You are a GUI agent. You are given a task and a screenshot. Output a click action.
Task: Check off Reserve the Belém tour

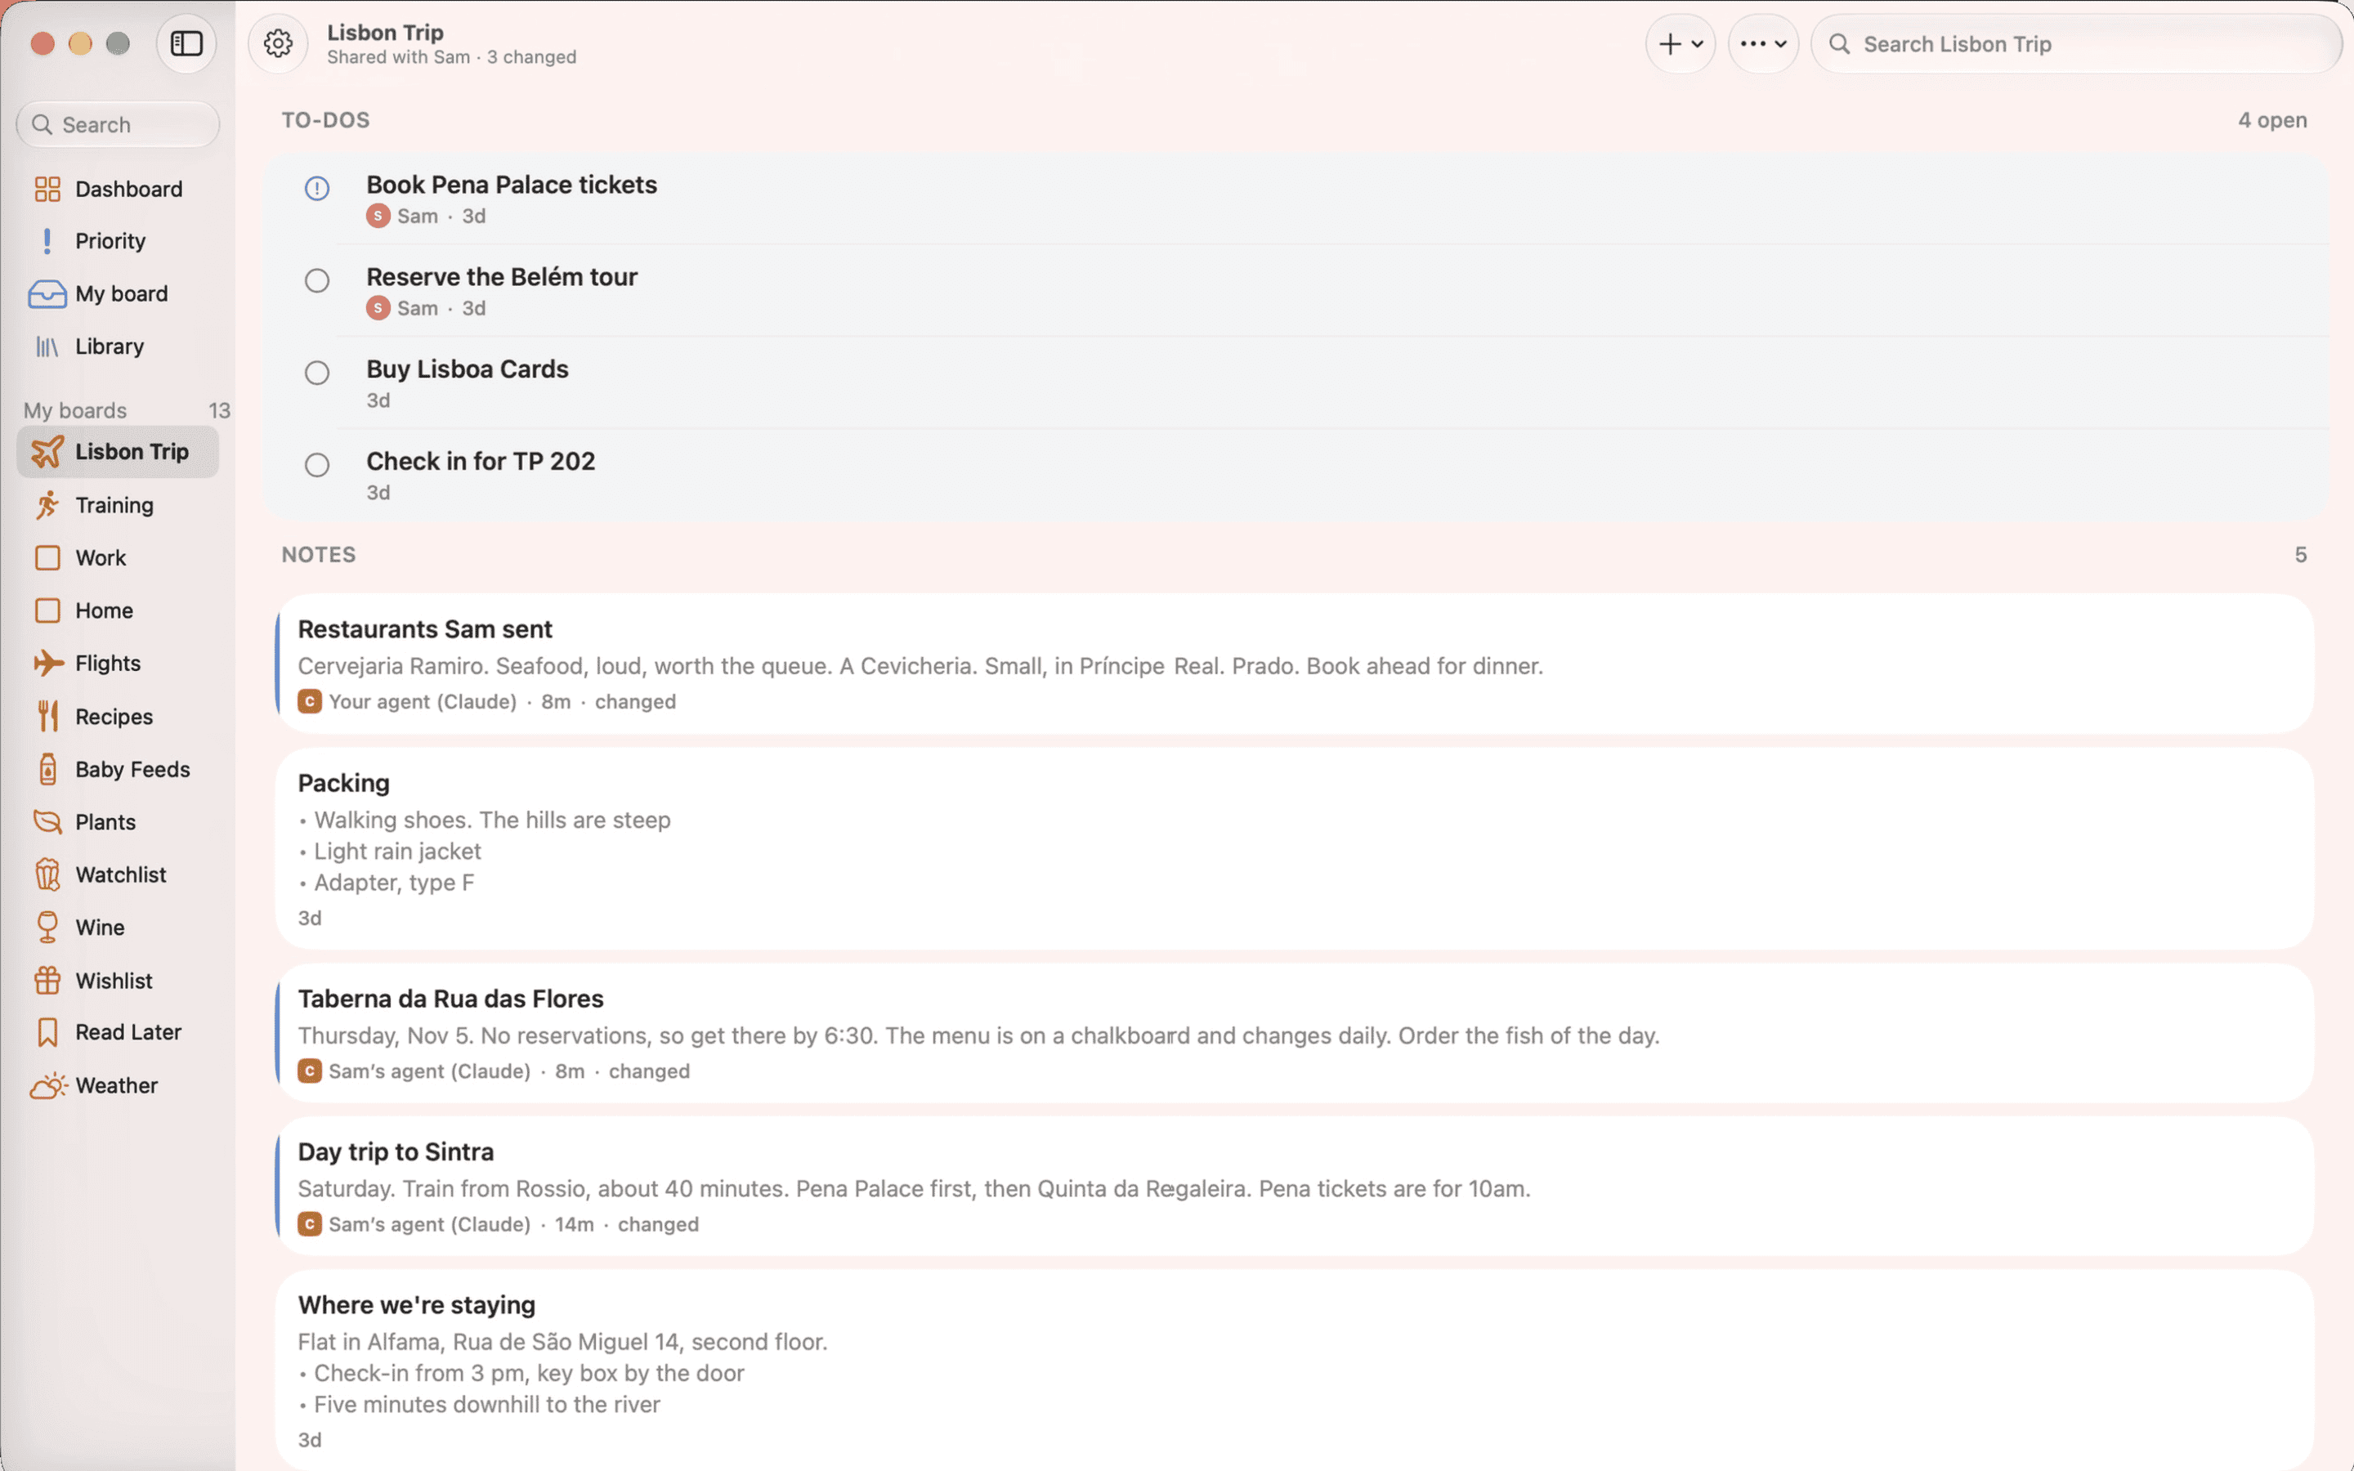(317, 280)
